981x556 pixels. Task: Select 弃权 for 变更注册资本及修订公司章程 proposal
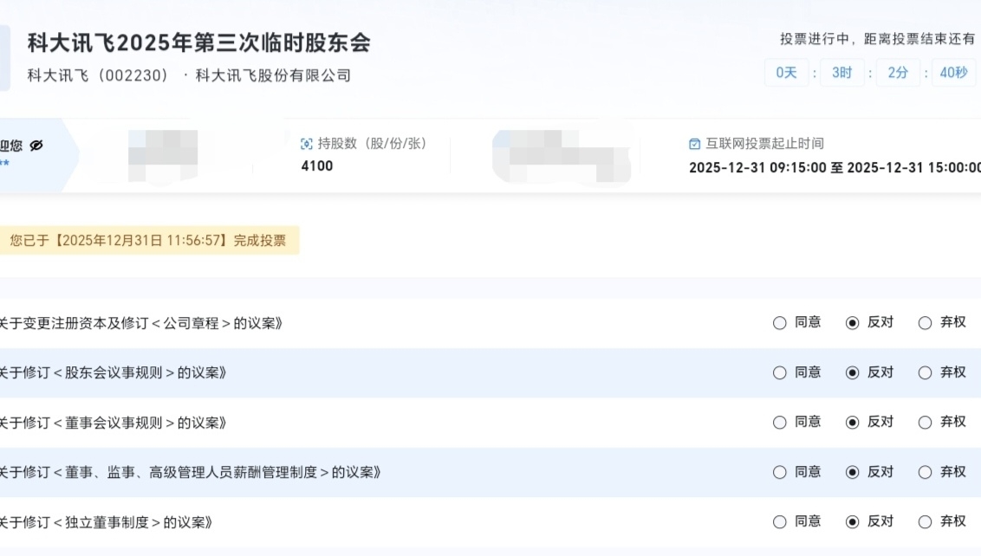click(925, 323)
